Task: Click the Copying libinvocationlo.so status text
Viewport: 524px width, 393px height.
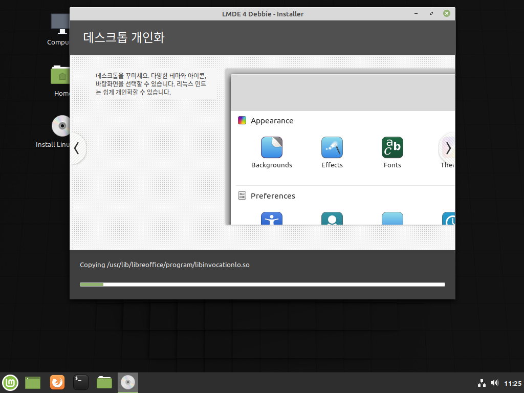Action: coord(165,265)
